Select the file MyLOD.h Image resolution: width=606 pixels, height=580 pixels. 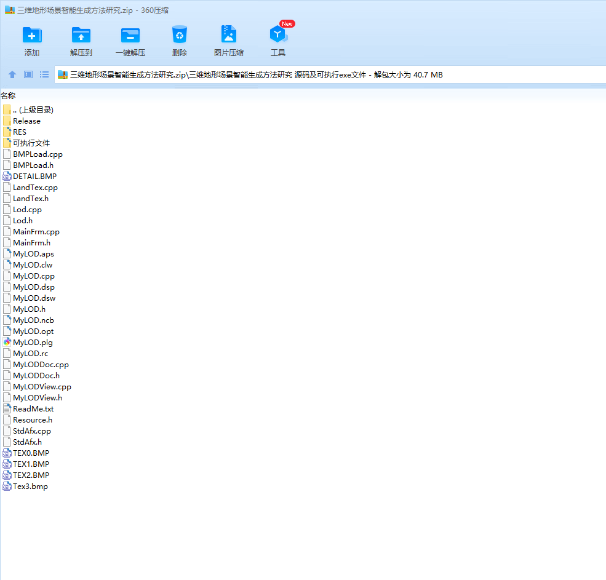click(24, 309)
